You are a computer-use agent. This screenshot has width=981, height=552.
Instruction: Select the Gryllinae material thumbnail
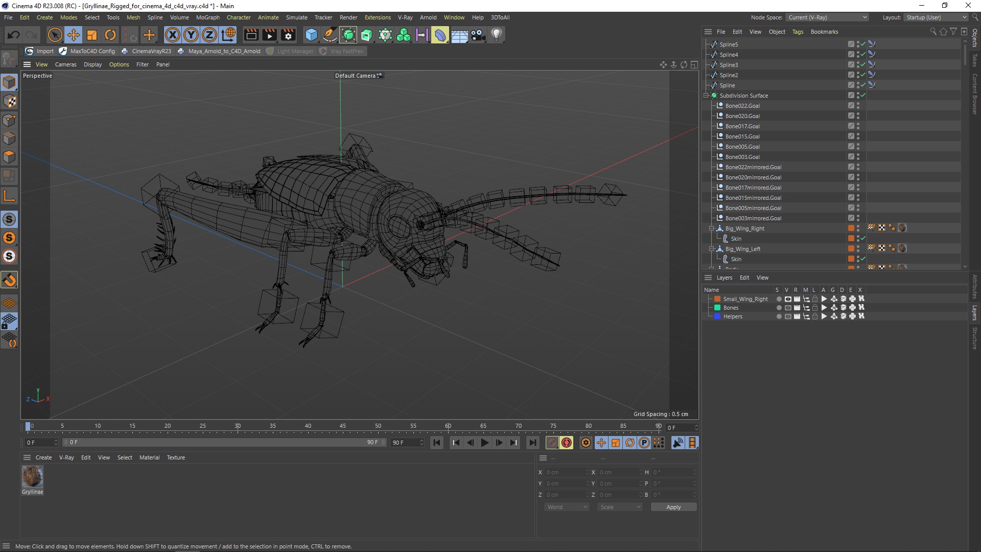pos(32,476)
